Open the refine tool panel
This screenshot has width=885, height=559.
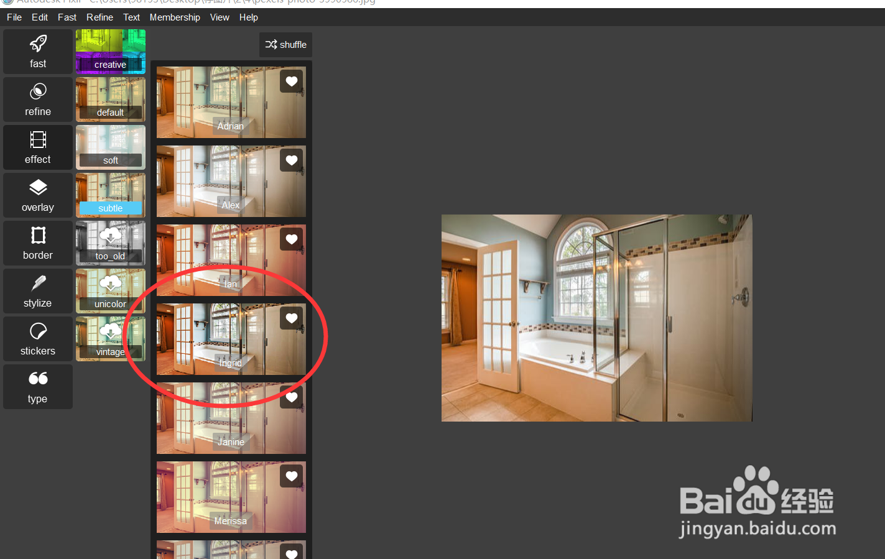[x=38, y=99]
